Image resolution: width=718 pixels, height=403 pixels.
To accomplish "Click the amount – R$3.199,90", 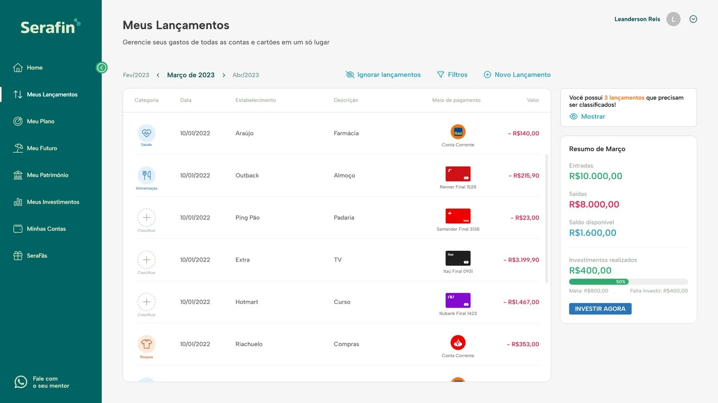I will (521, 260).
